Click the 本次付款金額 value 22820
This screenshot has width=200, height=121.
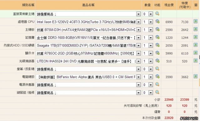click(169, 118)
